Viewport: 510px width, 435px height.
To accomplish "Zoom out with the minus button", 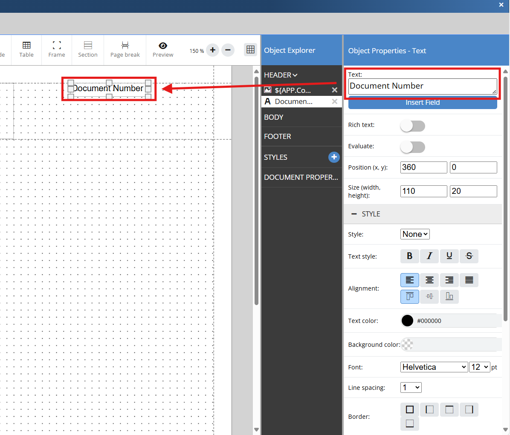I will tap(228, 50).
